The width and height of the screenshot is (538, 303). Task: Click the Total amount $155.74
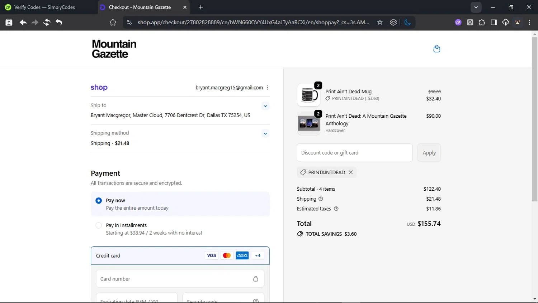[429, 224]
